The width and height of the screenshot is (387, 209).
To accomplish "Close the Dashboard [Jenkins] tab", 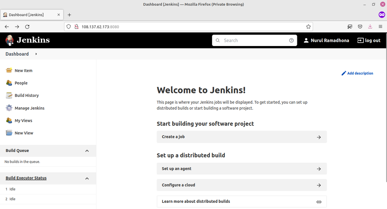I will pos(58,15).
